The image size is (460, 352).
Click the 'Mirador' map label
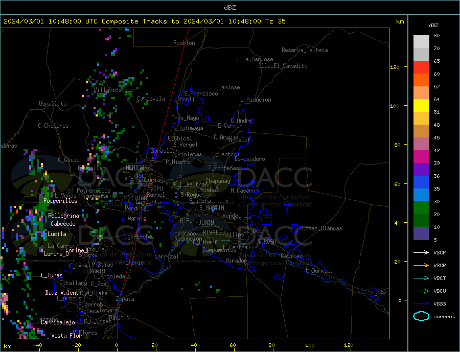coord(237,261)
